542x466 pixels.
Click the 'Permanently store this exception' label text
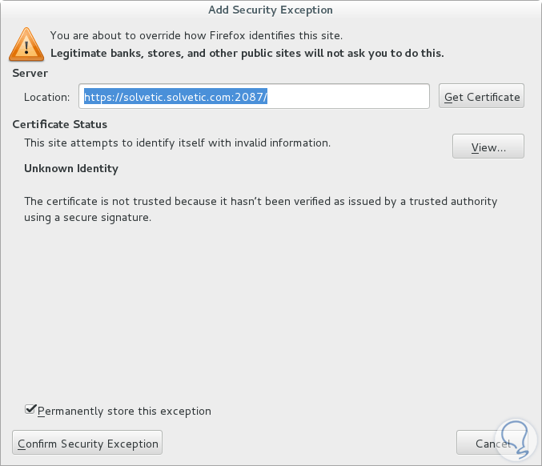click(x=124, y=411)
